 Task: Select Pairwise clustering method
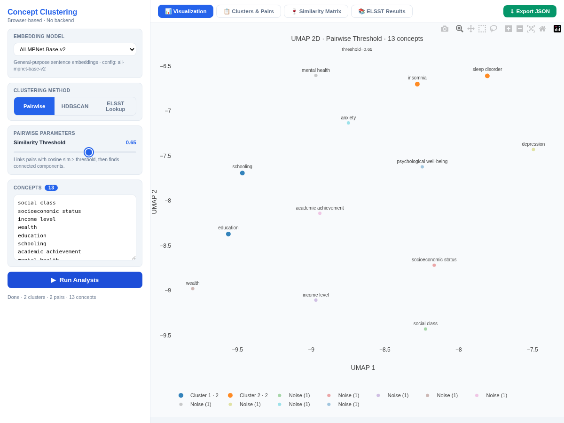[x=34, y=106]
